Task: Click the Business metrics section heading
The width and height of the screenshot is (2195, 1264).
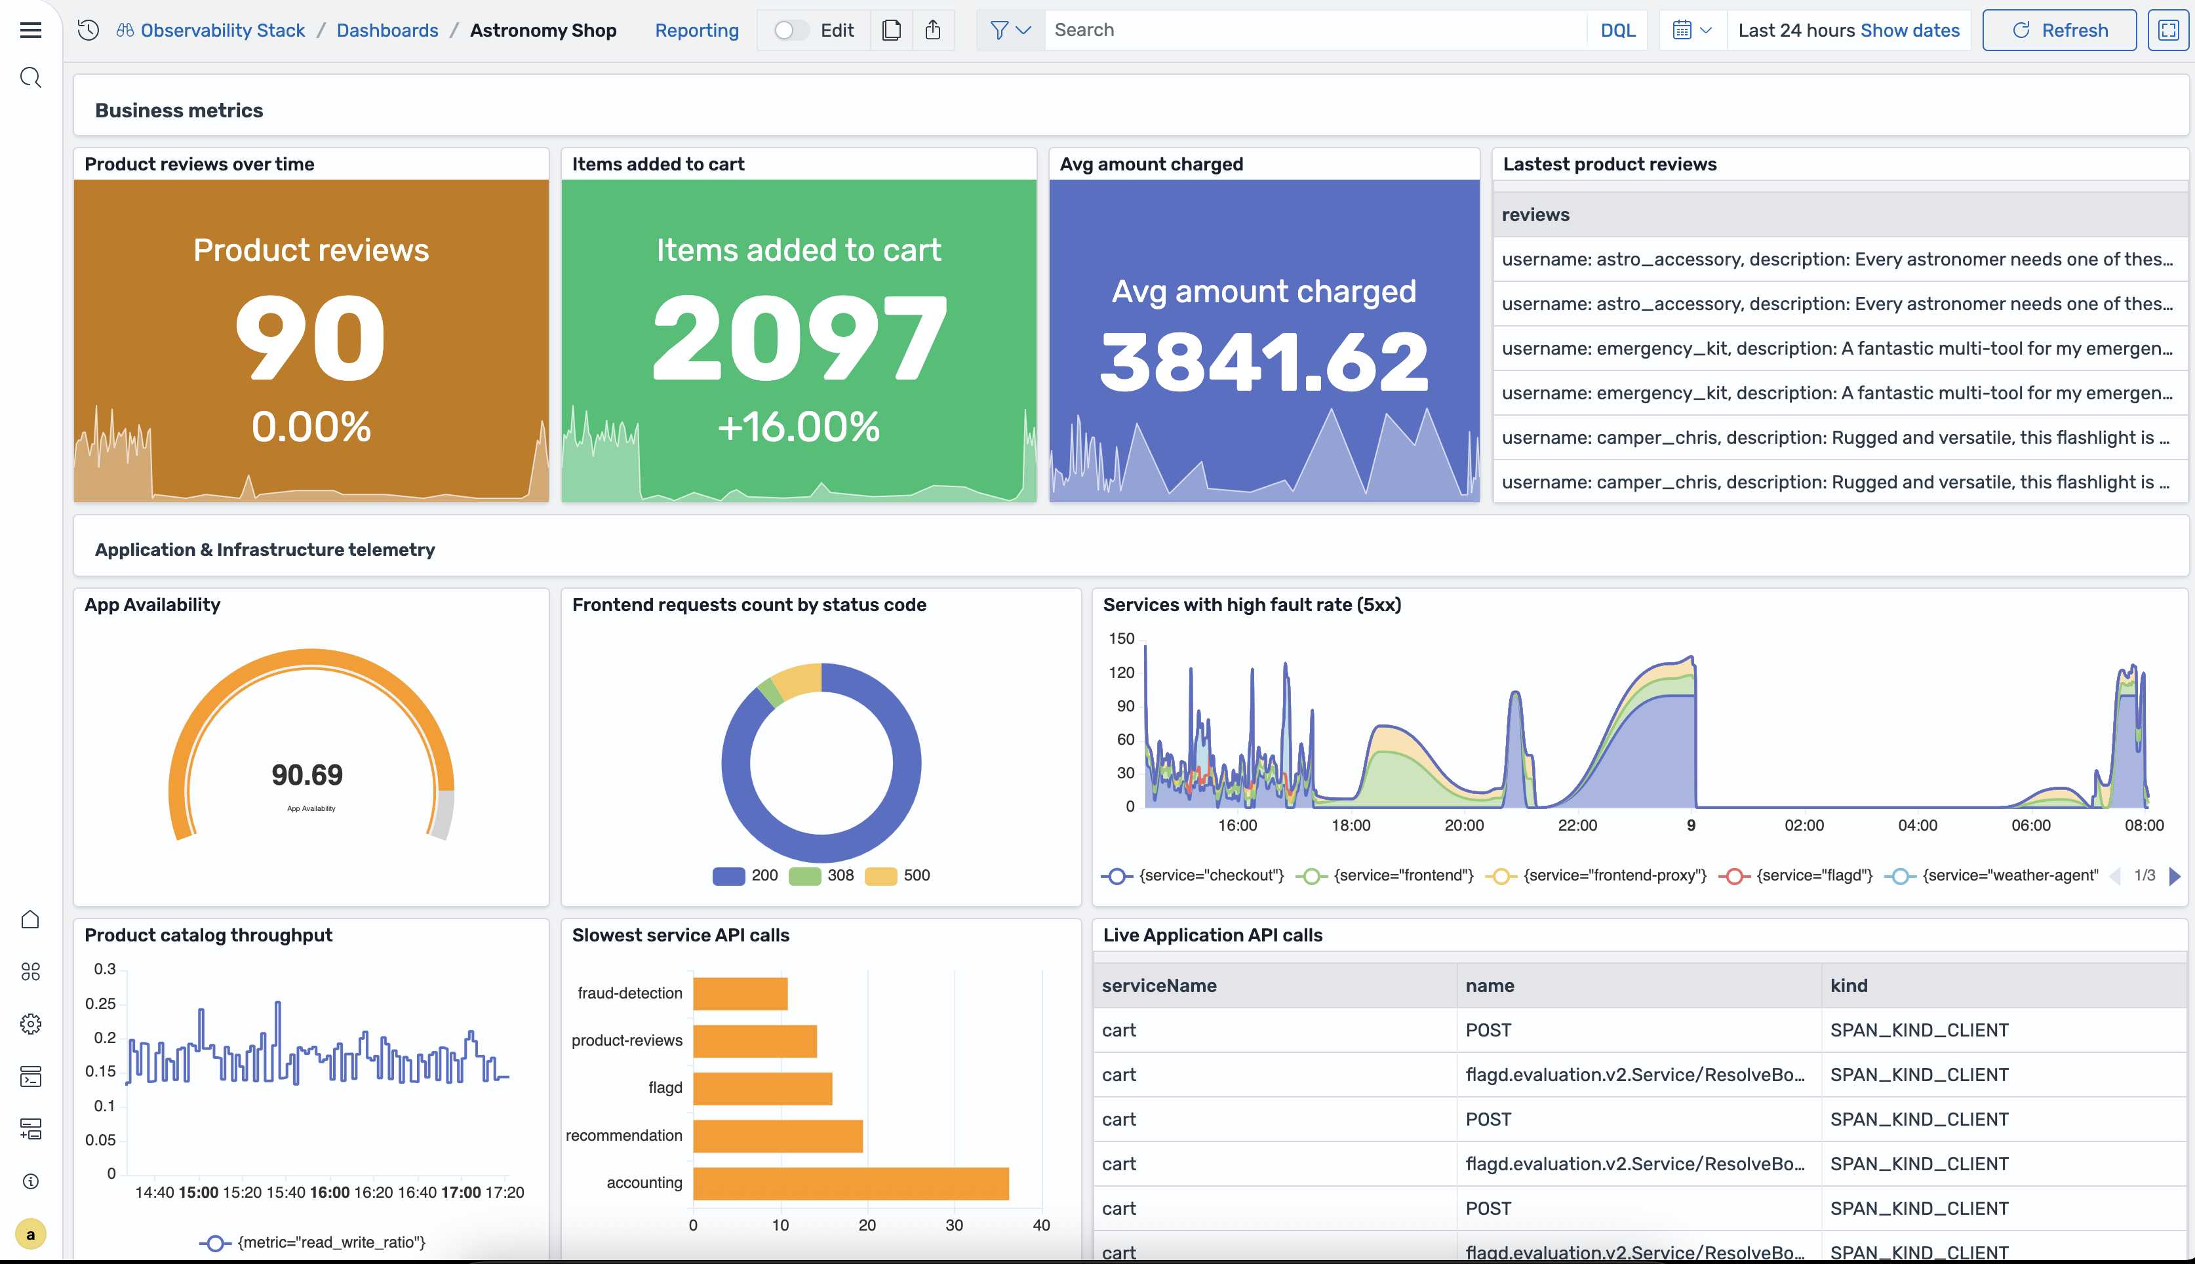Action: click(179, 110)
